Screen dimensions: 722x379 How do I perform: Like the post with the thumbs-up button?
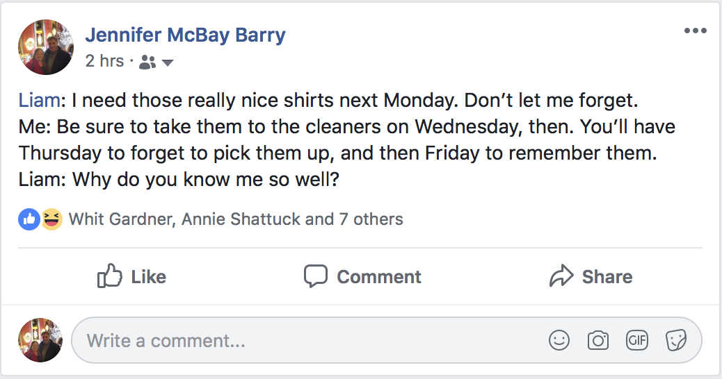(x=131, y=277)
